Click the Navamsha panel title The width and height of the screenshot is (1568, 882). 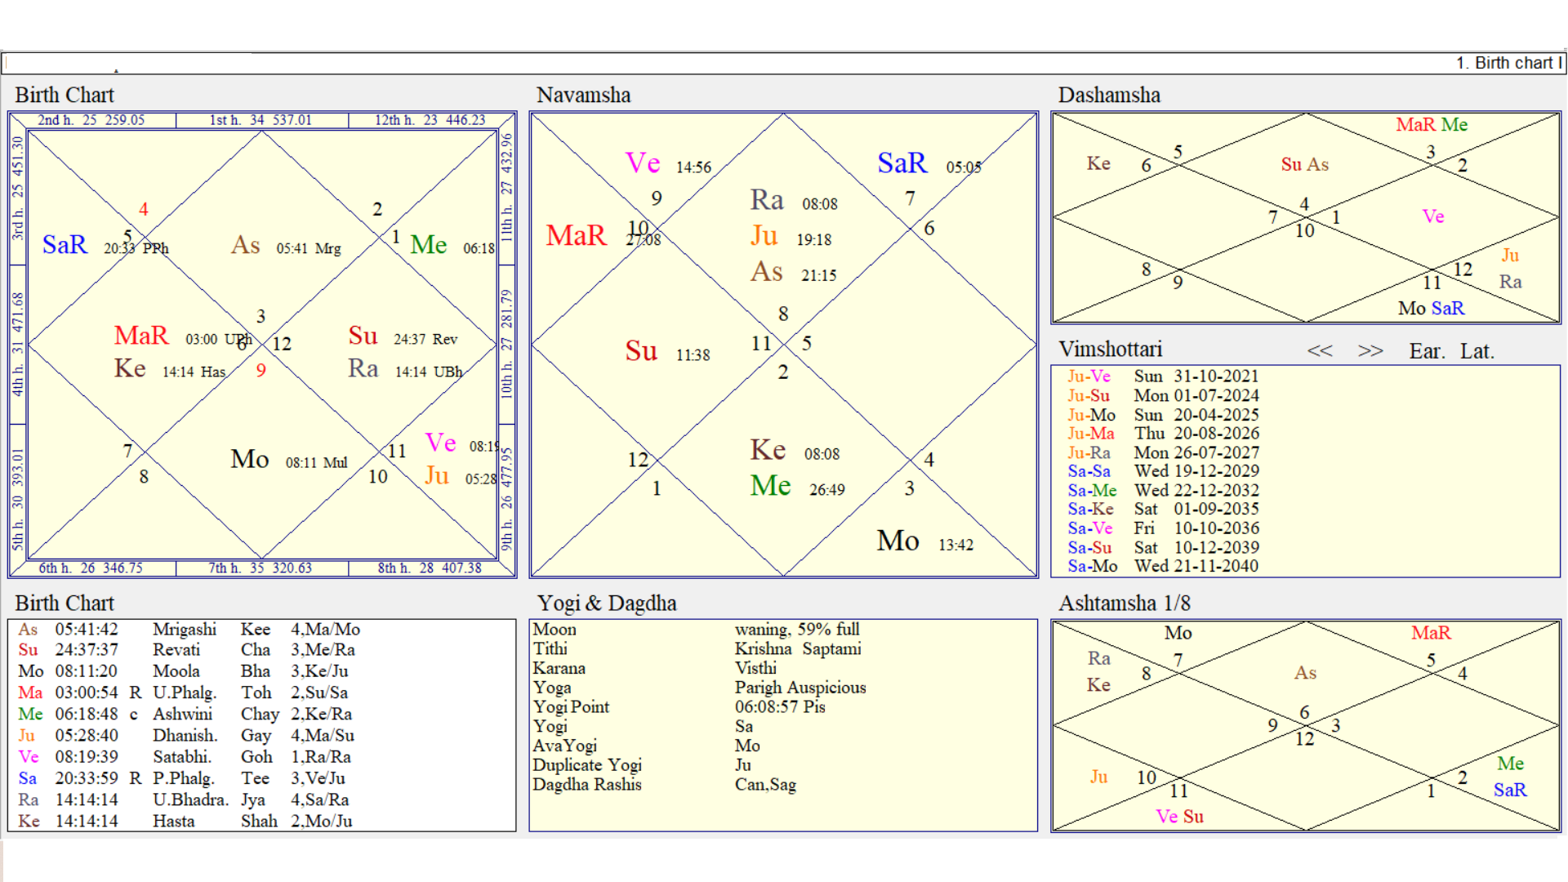[x=583, y=95]
